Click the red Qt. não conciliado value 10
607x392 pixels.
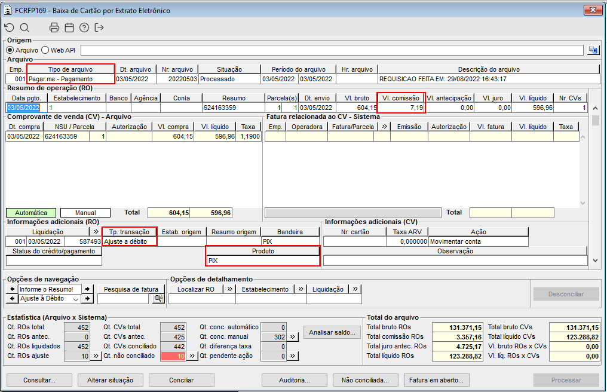pyautogui.click(x=173, y=356)
